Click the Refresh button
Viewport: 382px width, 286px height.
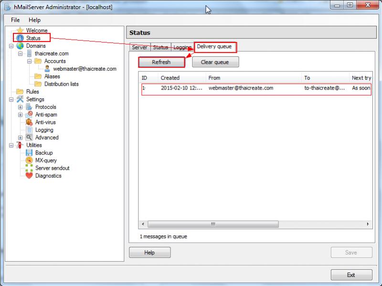161,62
